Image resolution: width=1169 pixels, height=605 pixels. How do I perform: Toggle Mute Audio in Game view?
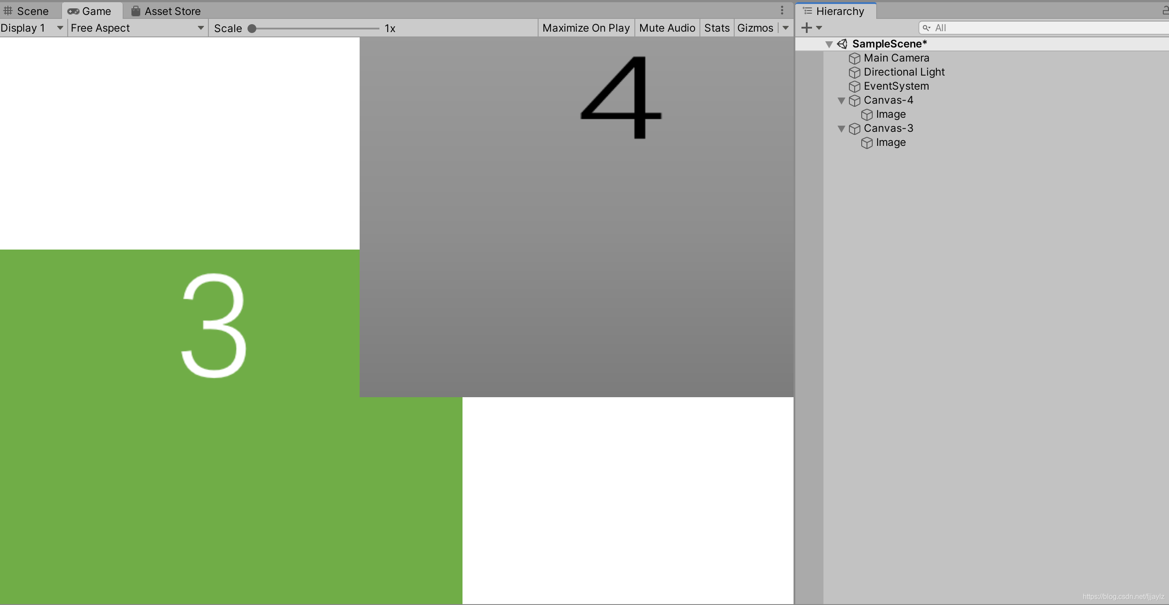pos(666,28)
